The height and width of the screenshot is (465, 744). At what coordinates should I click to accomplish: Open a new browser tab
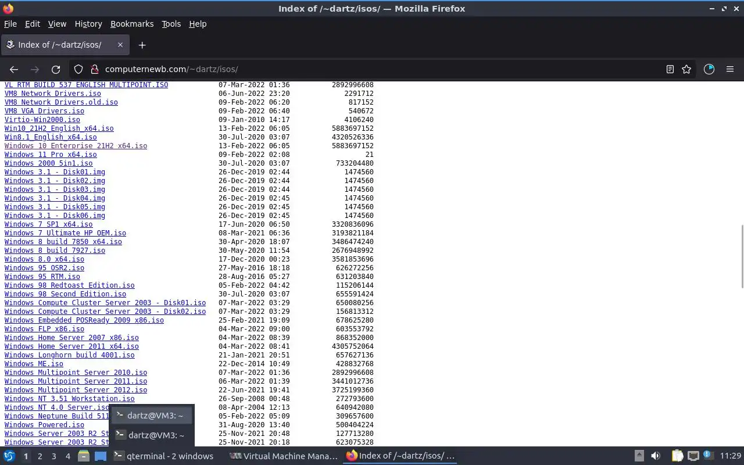click(x=142, y=45)
